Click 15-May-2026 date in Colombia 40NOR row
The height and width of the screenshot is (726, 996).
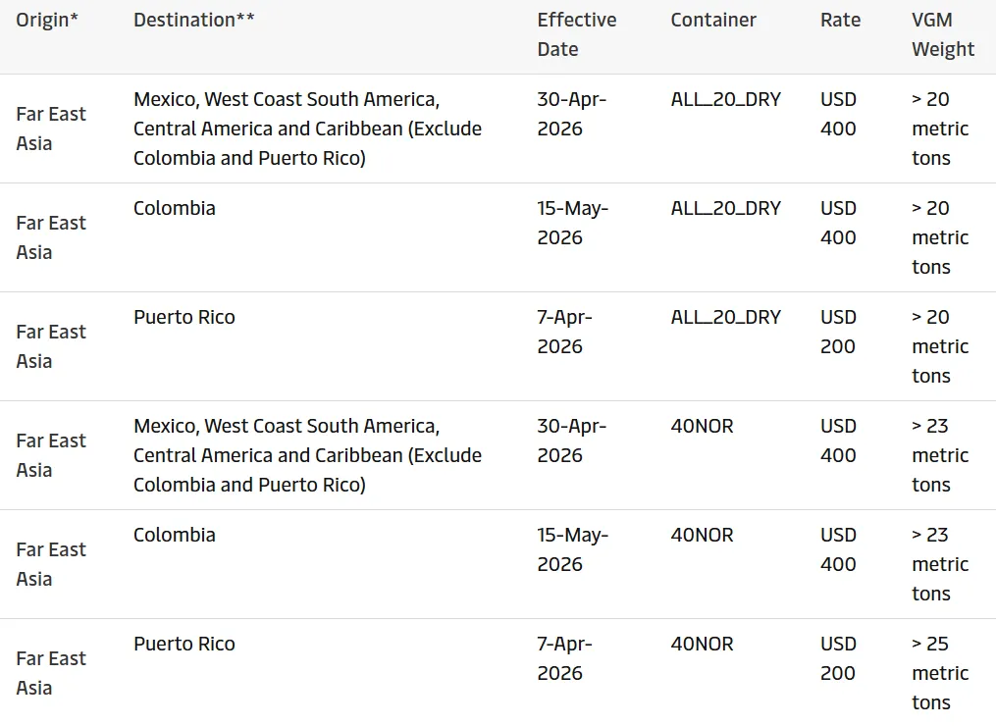[572, 549]
